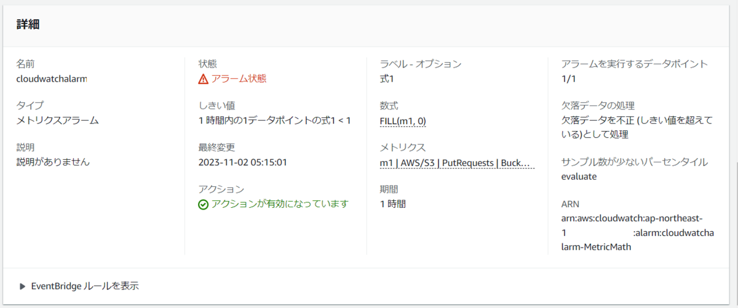Click the 説明がありません description text
Screen dimensions: 738x308
click(x=53, y=162)
